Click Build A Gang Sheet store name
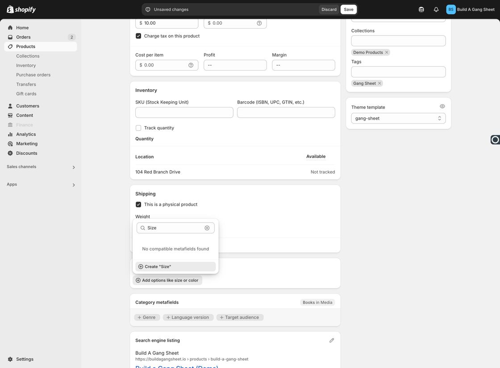 coord(475,9)
